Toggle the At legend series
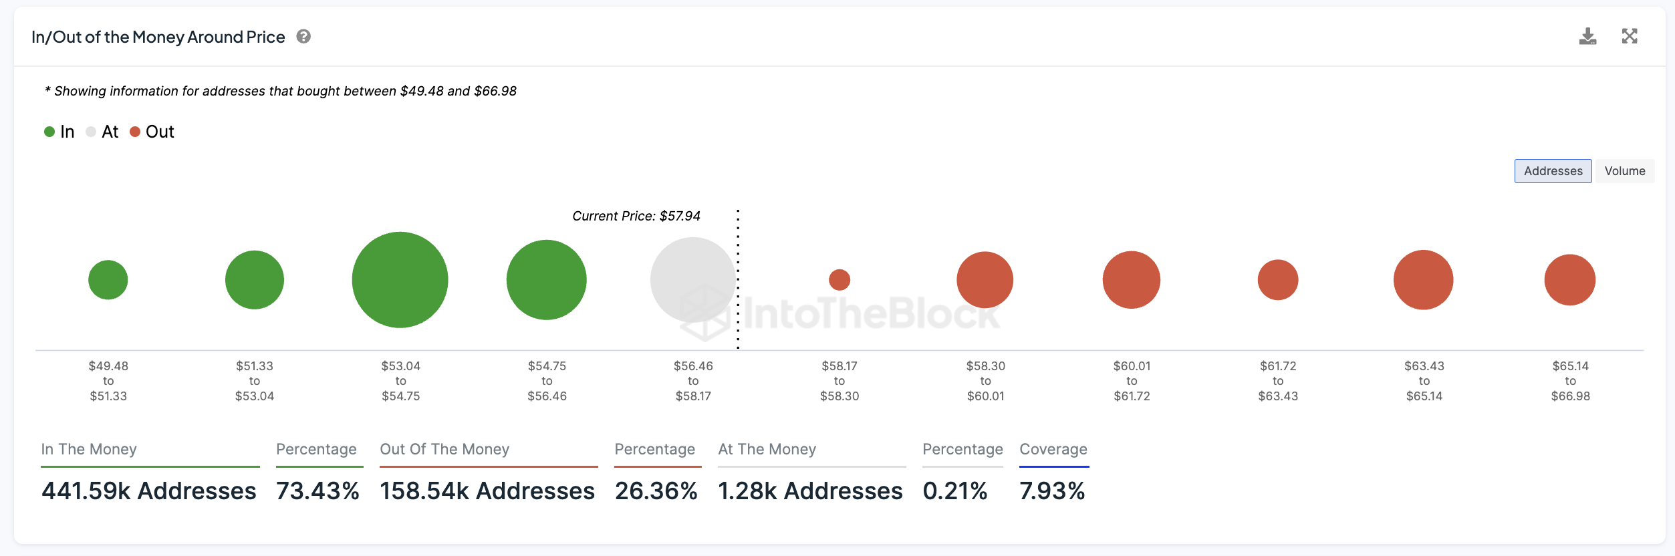 102,132
